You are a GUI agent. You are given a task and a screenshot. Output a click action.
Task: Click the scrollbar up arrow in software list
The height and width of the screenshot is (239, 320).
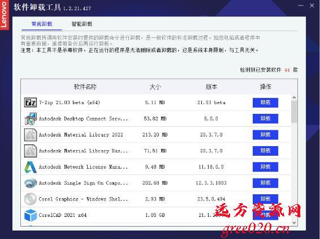pyautogui.click(x=294, y=98)
